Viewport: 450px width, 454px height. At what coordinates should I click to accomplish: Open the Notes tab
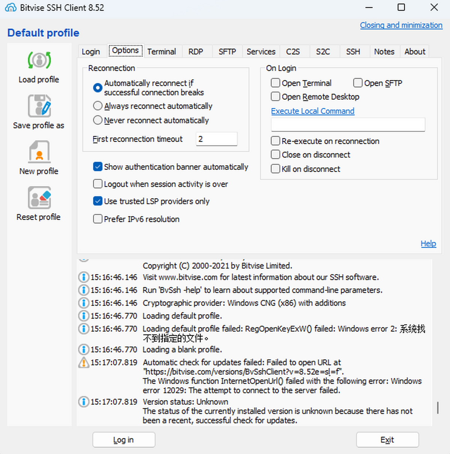pos(384,52)
